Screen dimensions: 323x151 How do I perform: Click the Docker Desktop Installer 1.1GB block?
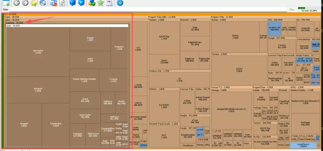point(84,80)
